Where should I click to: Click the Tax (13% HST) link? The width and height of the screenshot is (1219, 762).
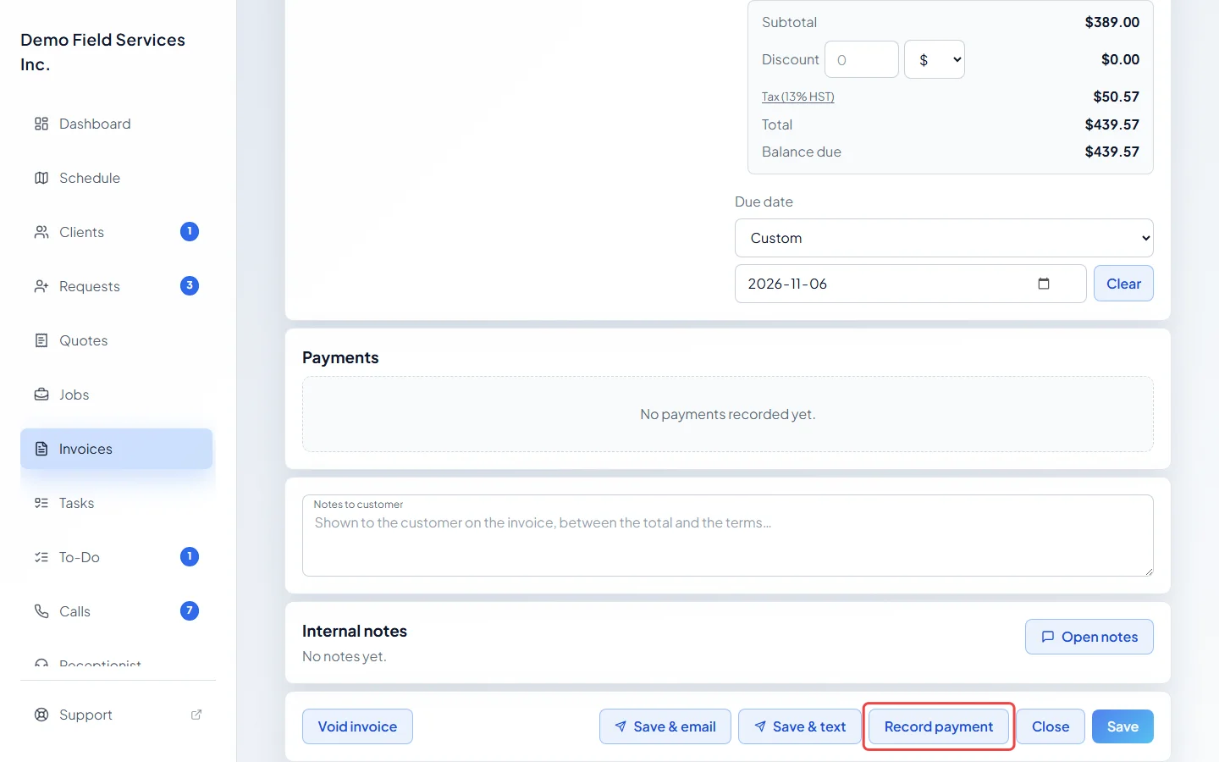click(x=798, y=97)
